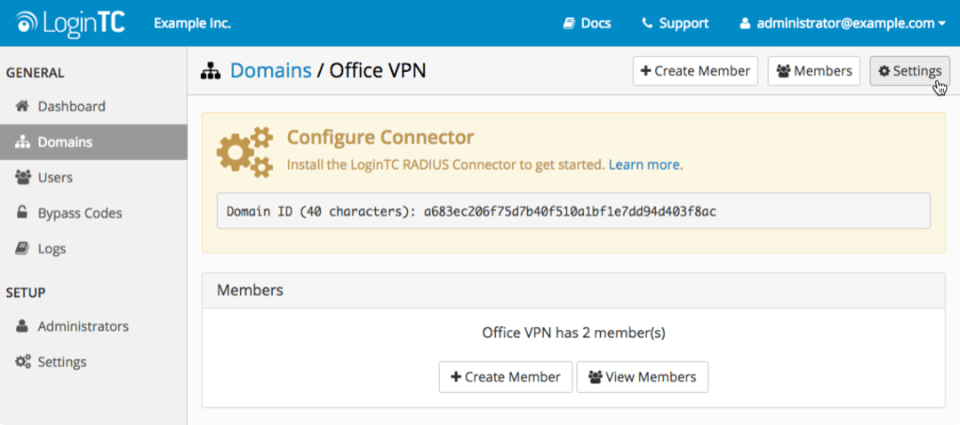
Task: Click the Administrators person icon
Action: pos(23,326)
